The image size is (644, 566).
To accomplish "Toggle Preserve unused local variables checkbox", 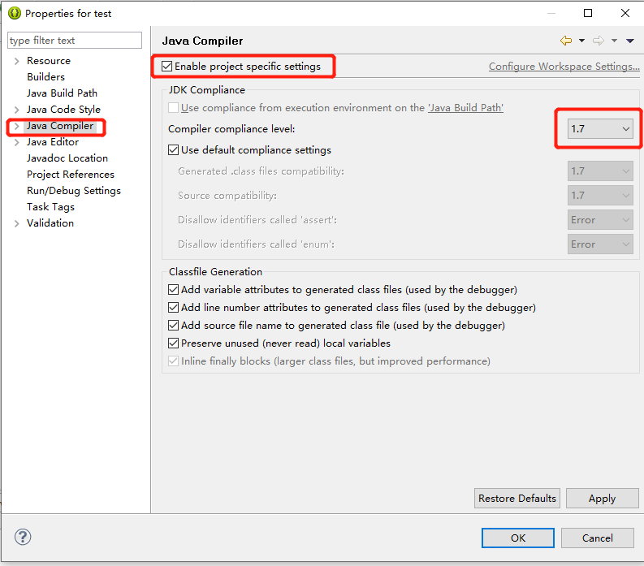I will [x=173, y=343].
